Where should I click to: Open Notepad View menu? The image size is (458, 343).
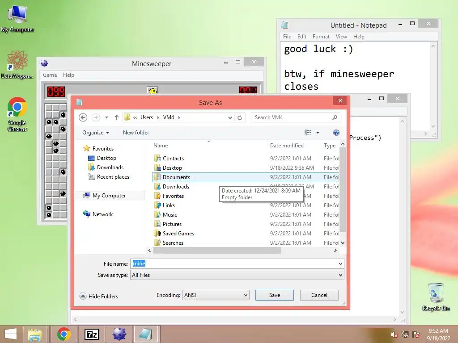point(341,37)
